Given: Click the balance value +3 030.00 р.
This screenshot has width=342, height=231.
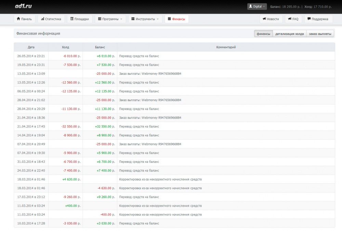Looking at the screenshot, I should click(x=106, y=223).
